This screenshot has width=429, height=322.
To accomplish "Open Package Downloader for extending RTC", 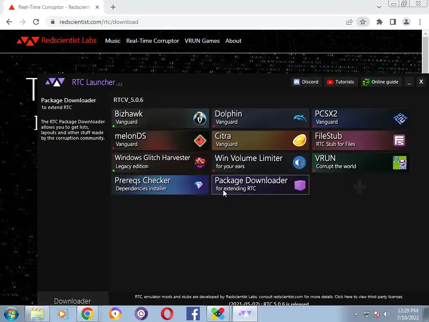I will (260, 185).
